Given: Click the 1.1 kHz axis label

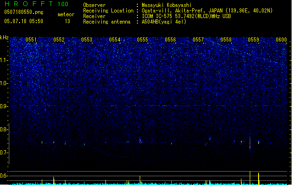Looking at the screenshot, I should [x=4, y=60].
